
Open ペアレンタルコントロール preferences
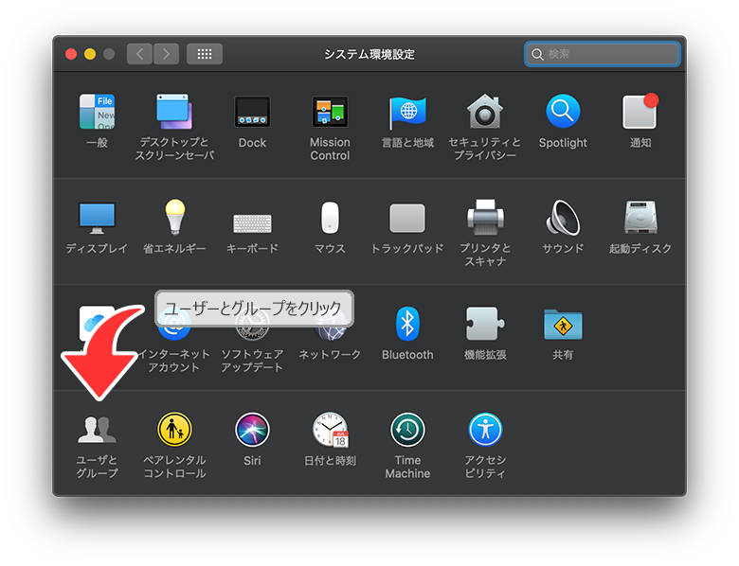(x=174, y=430)
